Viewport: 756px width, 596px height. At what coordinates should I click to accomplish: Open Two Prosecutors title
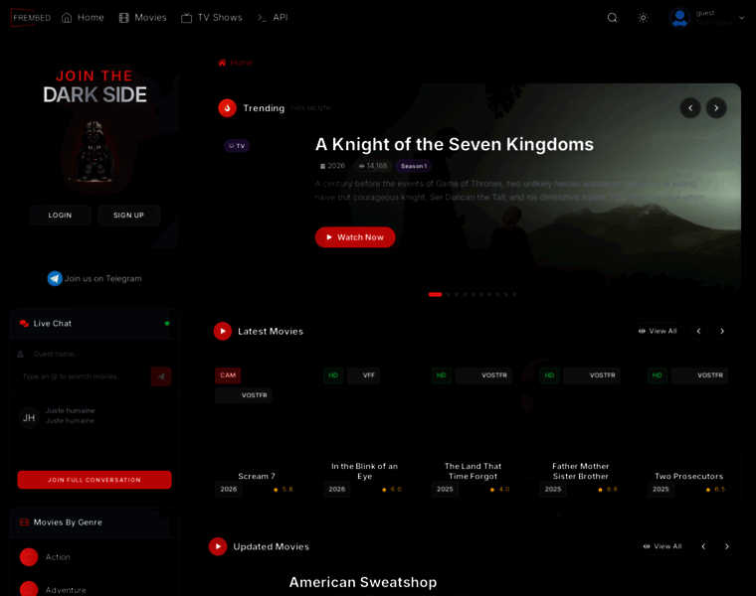pos(688,476)
